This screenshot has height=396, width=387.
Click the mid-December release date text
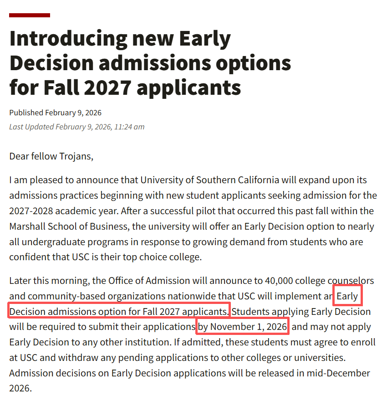(x=338, y=373)
